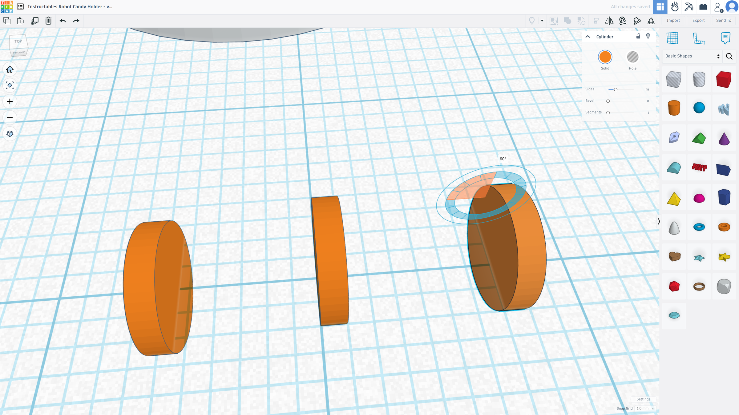The height and width of the screenshot is (415, 739).
Task: Open the designs list icon
Action: coord(20,7)
